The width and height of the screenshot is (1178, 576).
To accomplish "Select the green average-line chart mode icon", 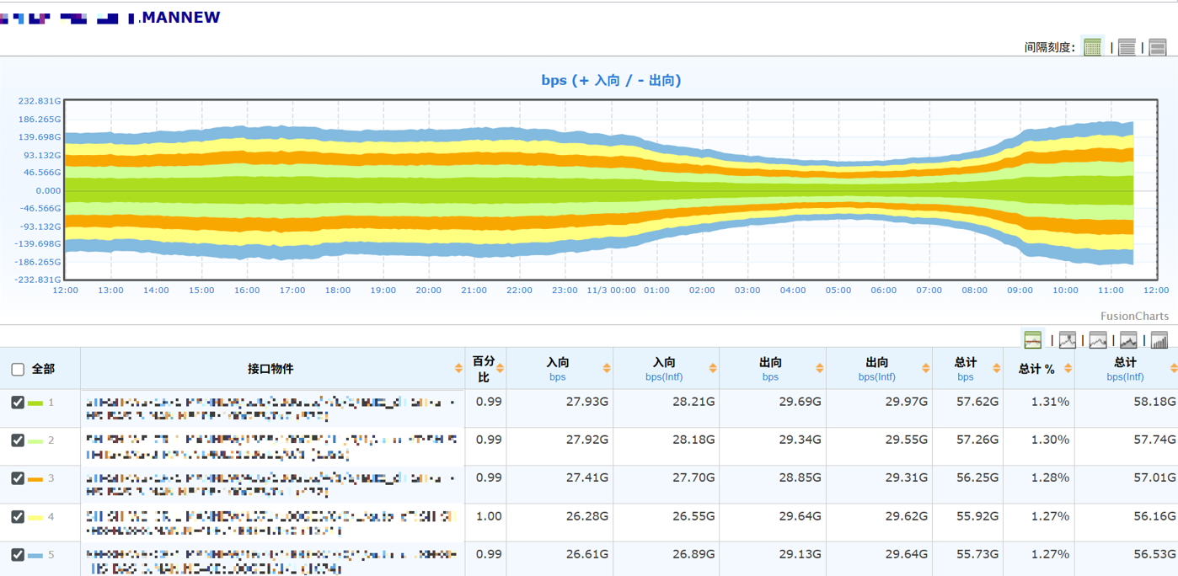I will click(x=1033, y=340).
